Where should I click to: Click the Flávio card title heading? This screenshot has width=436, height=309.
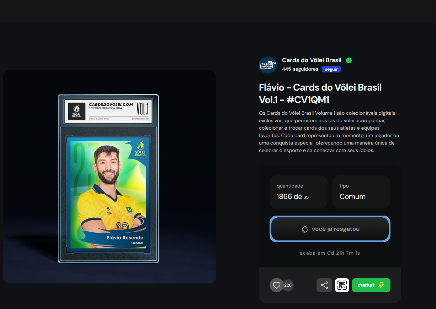click(x=320, y=93)
